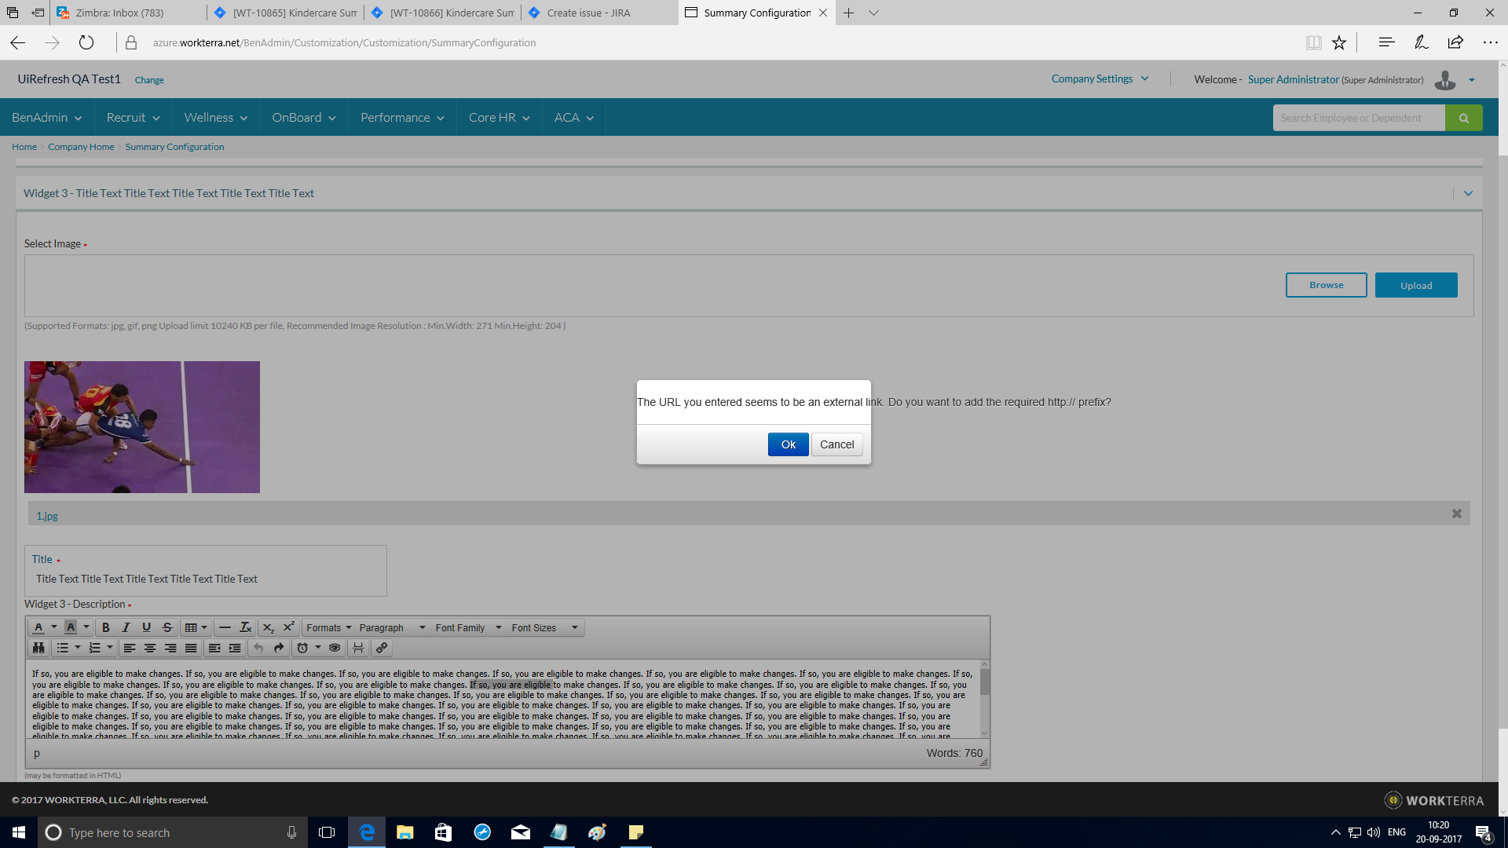This screenshot has width=1508, height=848.
Task: Open the Formats dropdown
Action: point(328,627)
